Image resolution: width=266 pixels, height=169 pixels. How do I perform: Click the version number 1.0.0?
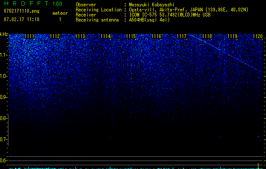click(x=57, y=4)
